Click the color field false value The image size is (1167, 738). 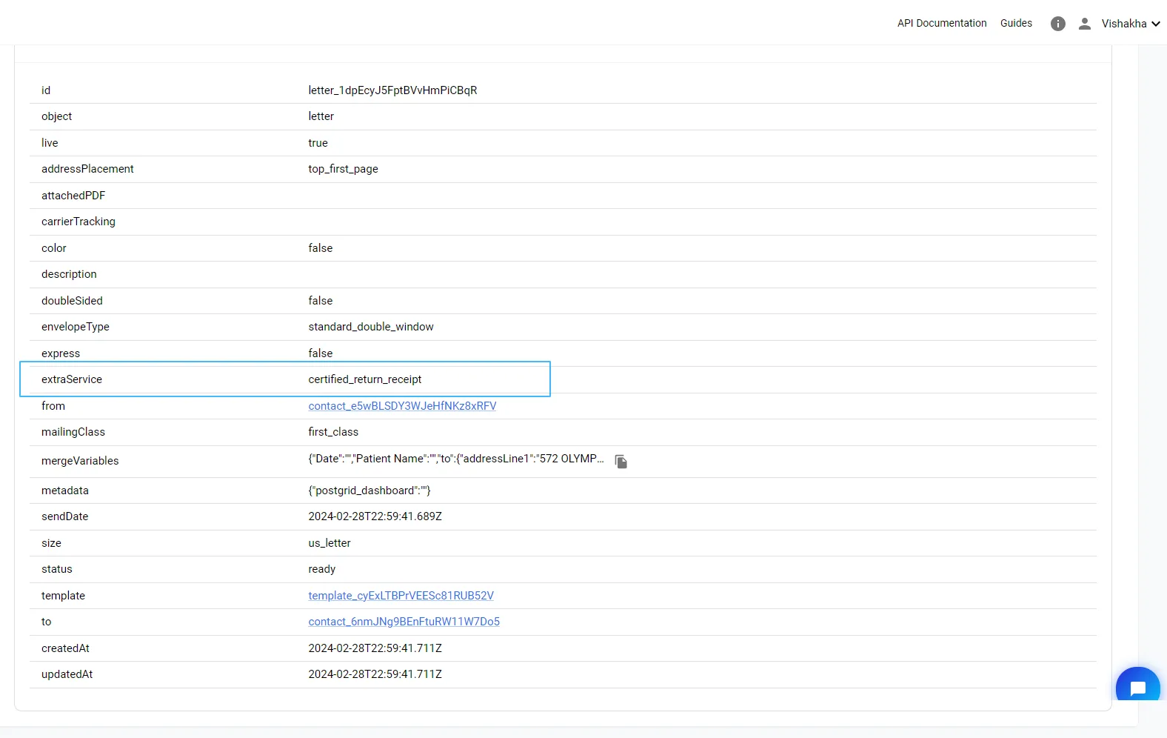click(321, 248)
